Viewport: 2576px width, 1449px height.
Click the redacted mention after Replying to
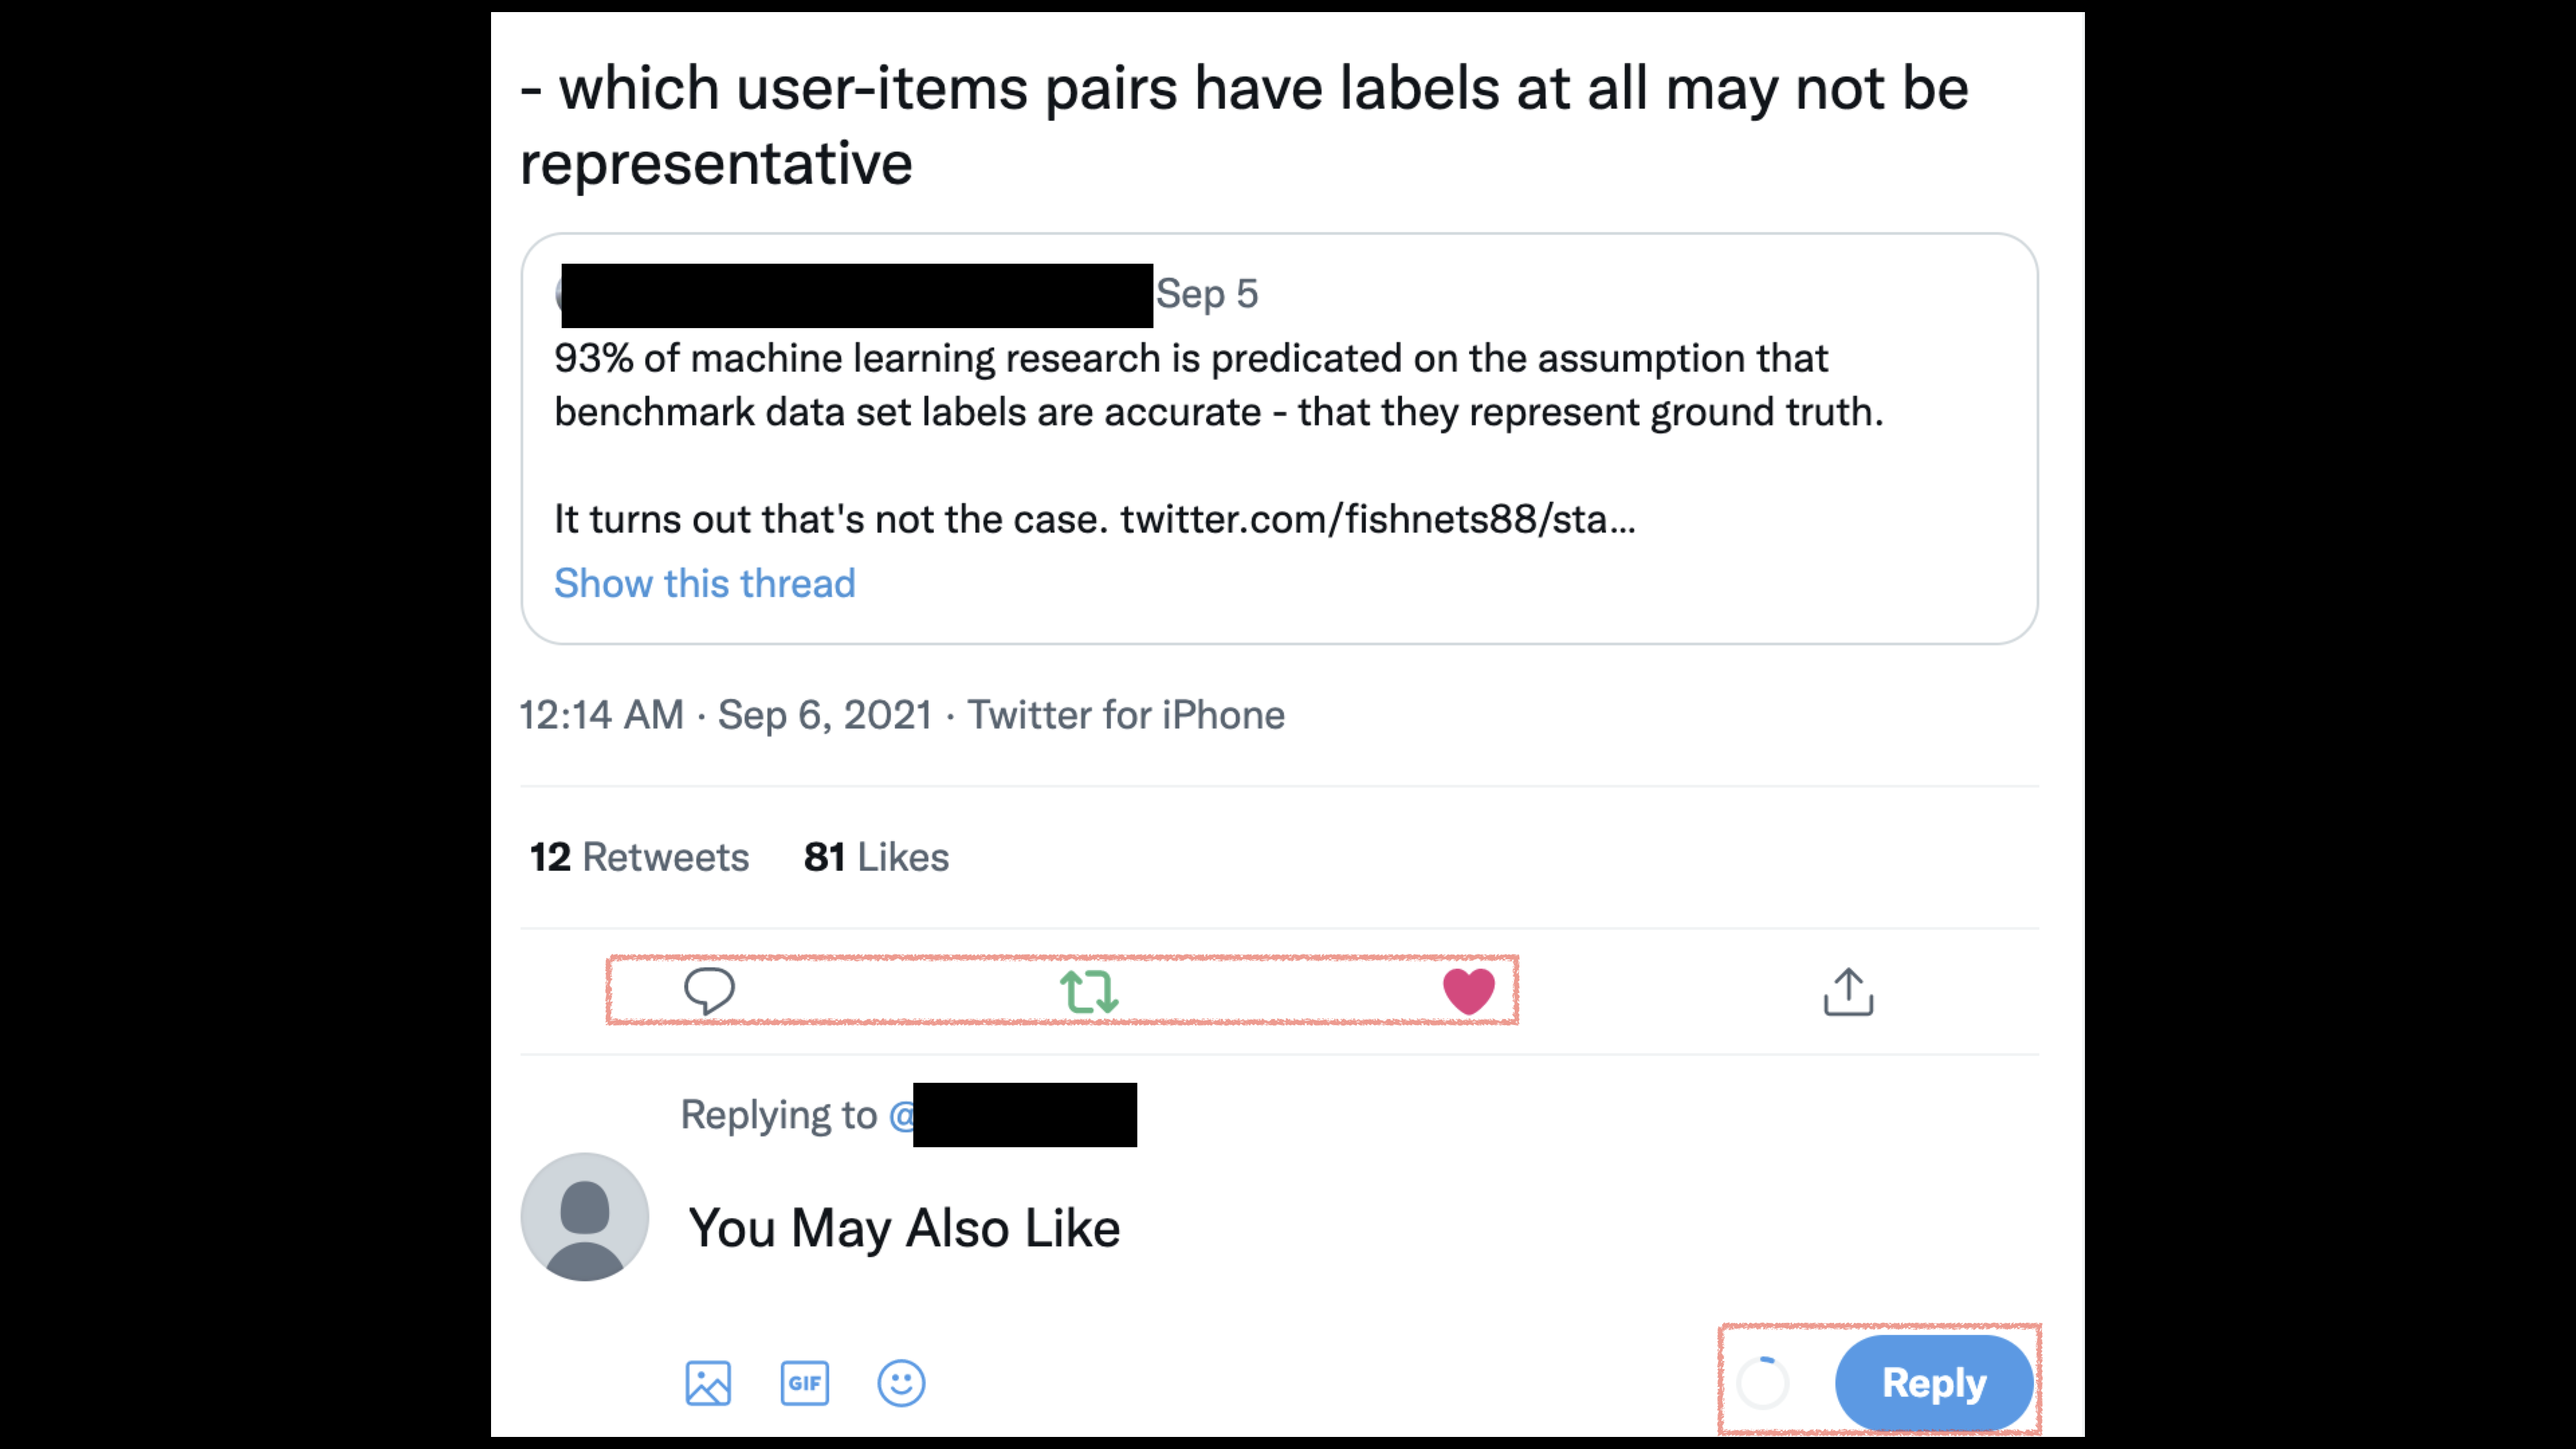tap(1024, 1115)
